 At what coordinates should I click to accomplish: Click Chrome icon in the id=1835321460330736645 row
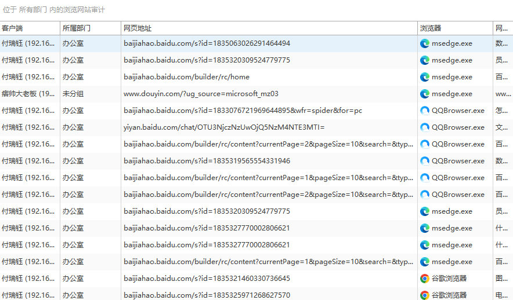point(425,279)
